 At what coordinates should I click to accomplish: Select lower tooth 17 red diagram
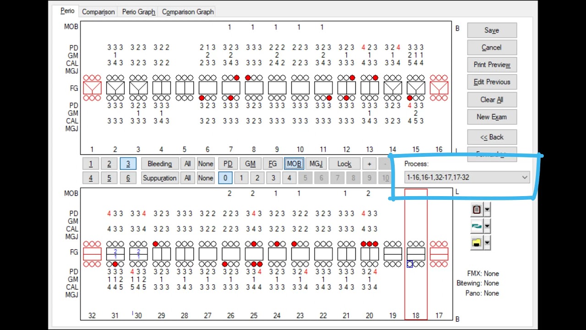coord(439,254)
